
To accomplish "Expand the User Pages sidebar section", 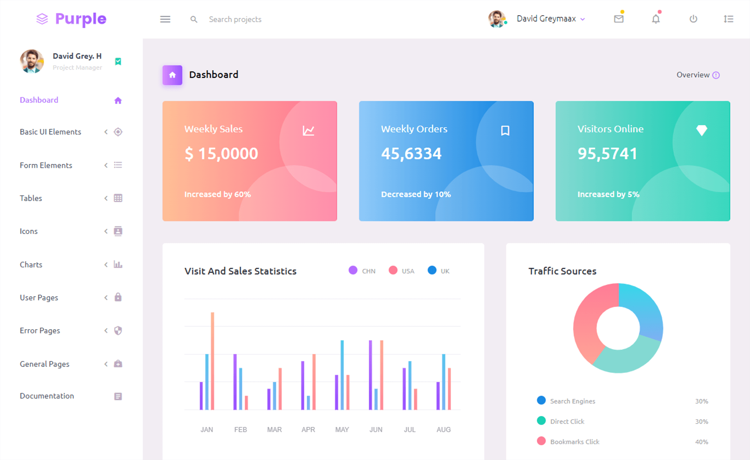I will [70, 297].
